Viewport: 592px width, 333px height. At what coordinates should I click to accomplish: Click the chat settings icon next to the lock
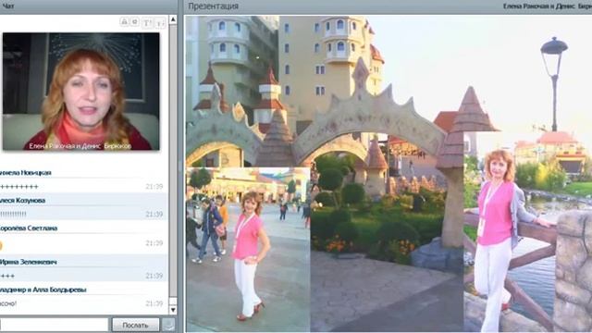135,22
